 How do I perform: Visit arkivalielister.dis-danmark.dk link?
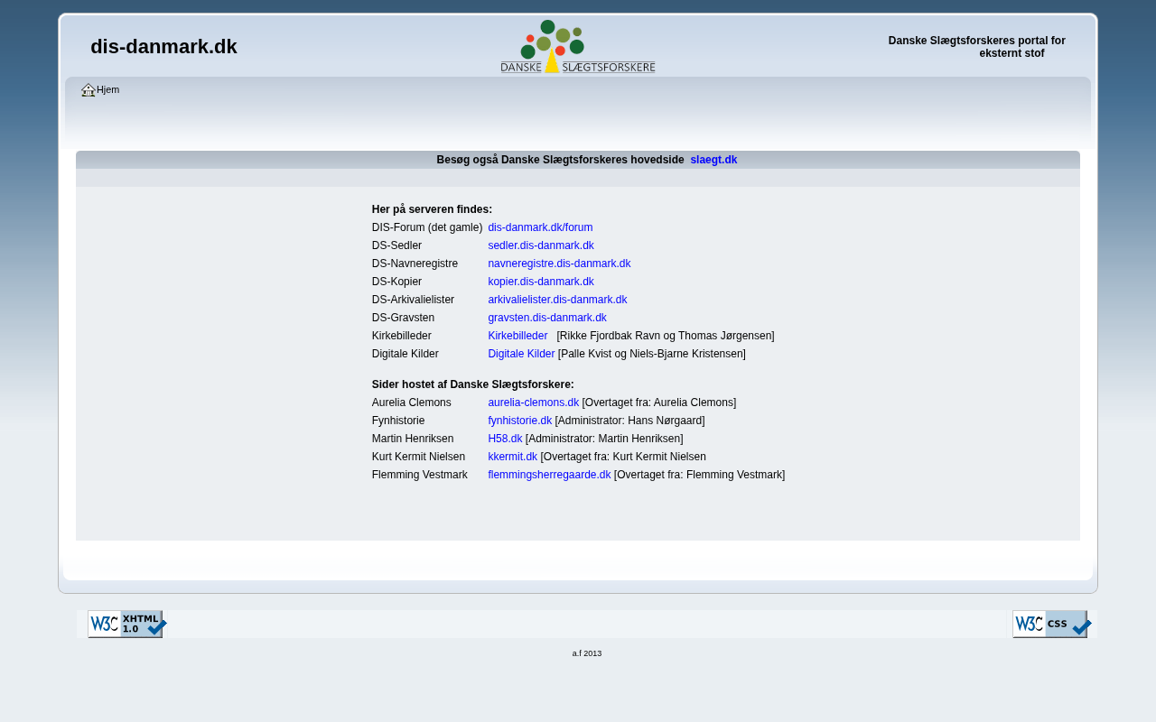pyautogui.click(x=557, y=300)
